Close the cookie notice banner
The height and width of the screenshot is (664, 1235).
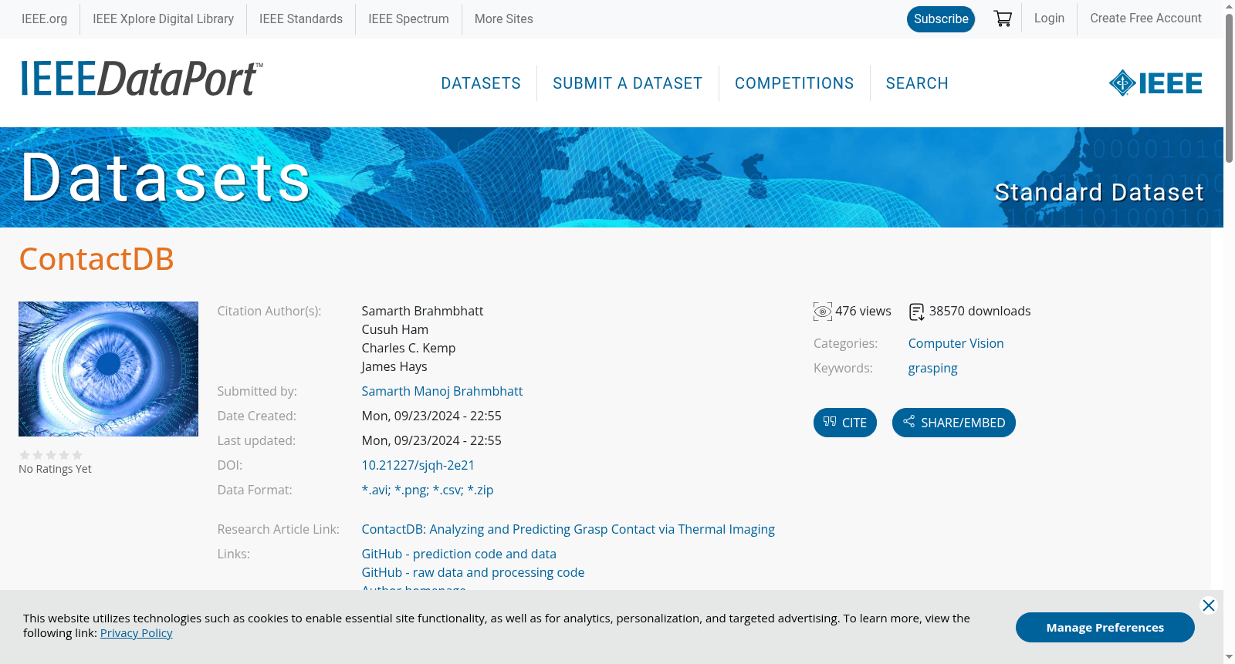tap(1209, 605)
